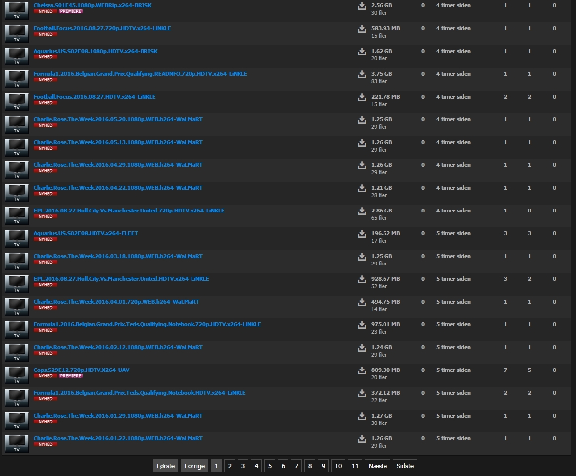Screen dimensions: 576x476
Task: Click the Sidste pagination button
Action: (x=405, y=466)
